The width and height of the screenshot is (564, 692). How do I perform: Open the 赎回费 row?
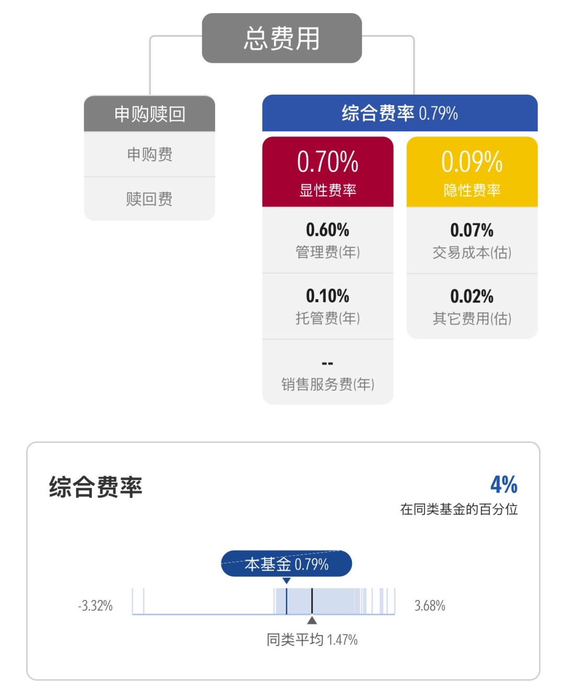pos(149,199)
